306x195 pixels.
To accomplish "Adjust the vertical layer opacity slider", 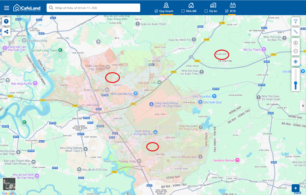I will pyautogui.click(x=295, y=84).
